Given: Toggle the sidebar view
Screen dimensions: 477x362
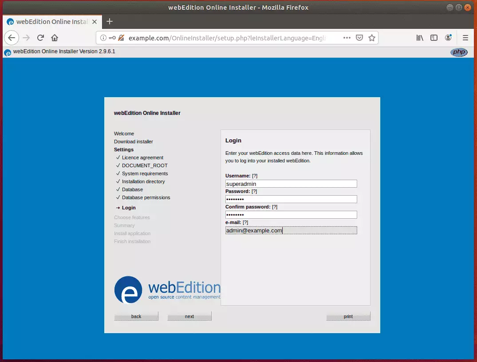Looking at the screenshot, I should [x=434, y=38].
